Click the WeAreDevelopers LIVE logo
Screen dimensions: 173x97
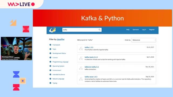coord(21,4)
